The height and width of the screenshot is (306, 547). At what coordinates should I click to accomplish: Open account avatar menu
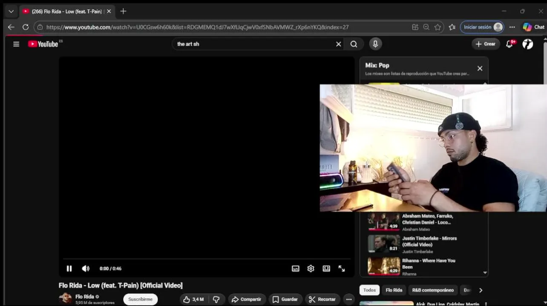(x=527, y=44)
